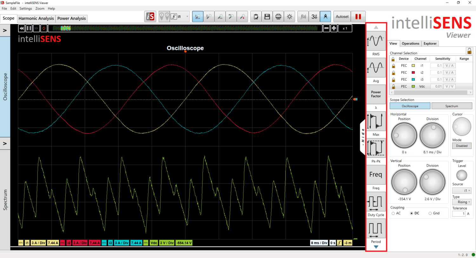Switch to the Harmonic Analysis tab

click(36, 18)
